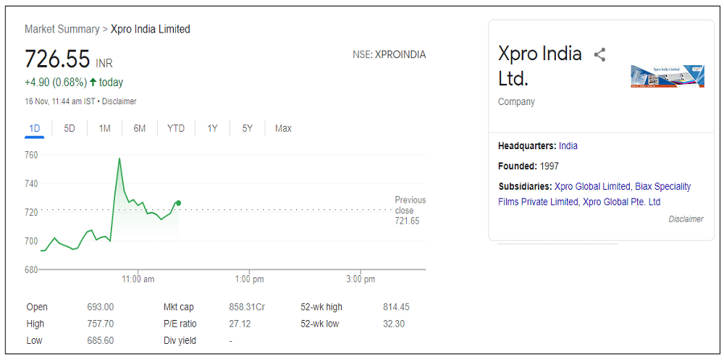Screen dimensions: 724x362
Task: Click the 3:00 pm axis label
Action: pyautogui.click(x=360, y=279)
